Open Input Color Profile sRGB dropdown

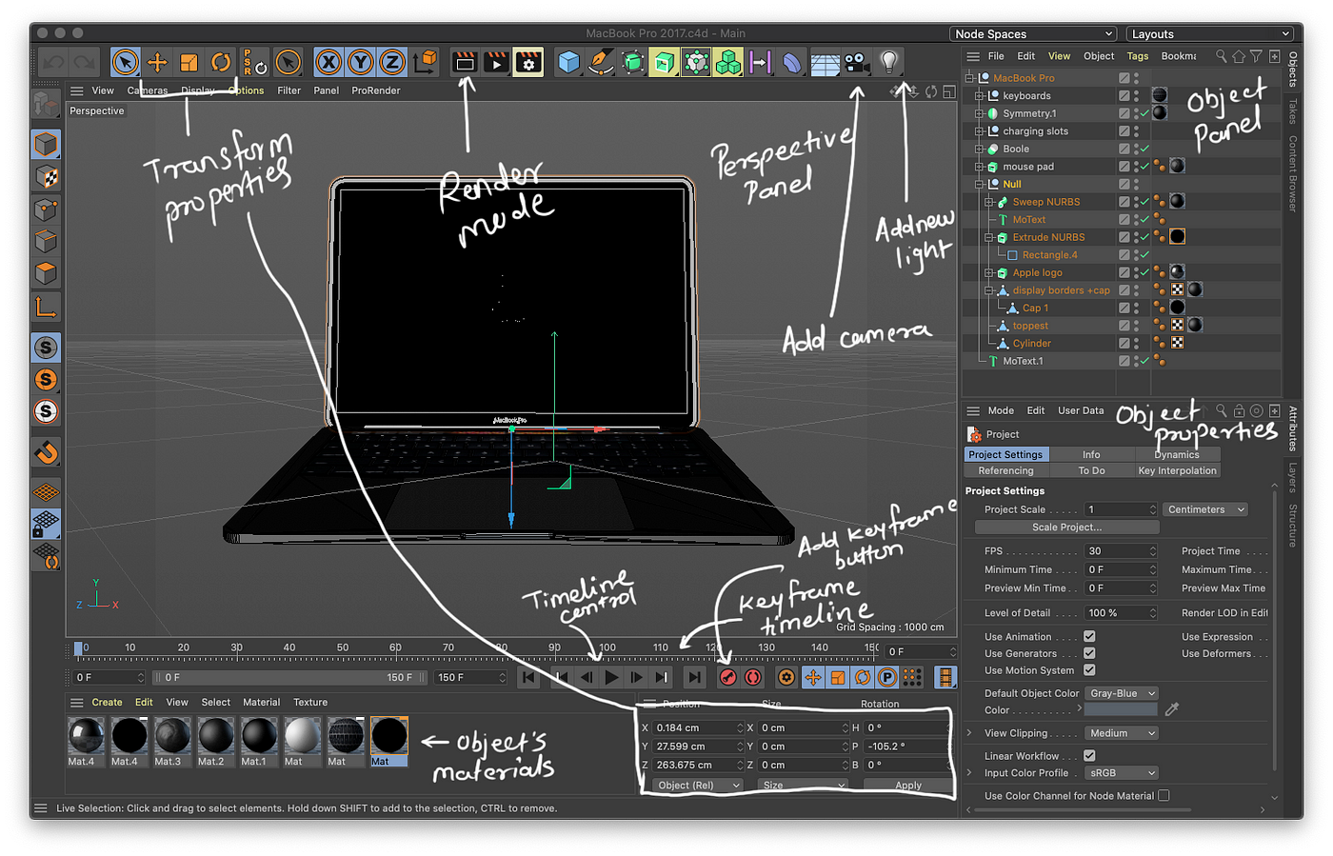click(1122, 773)
